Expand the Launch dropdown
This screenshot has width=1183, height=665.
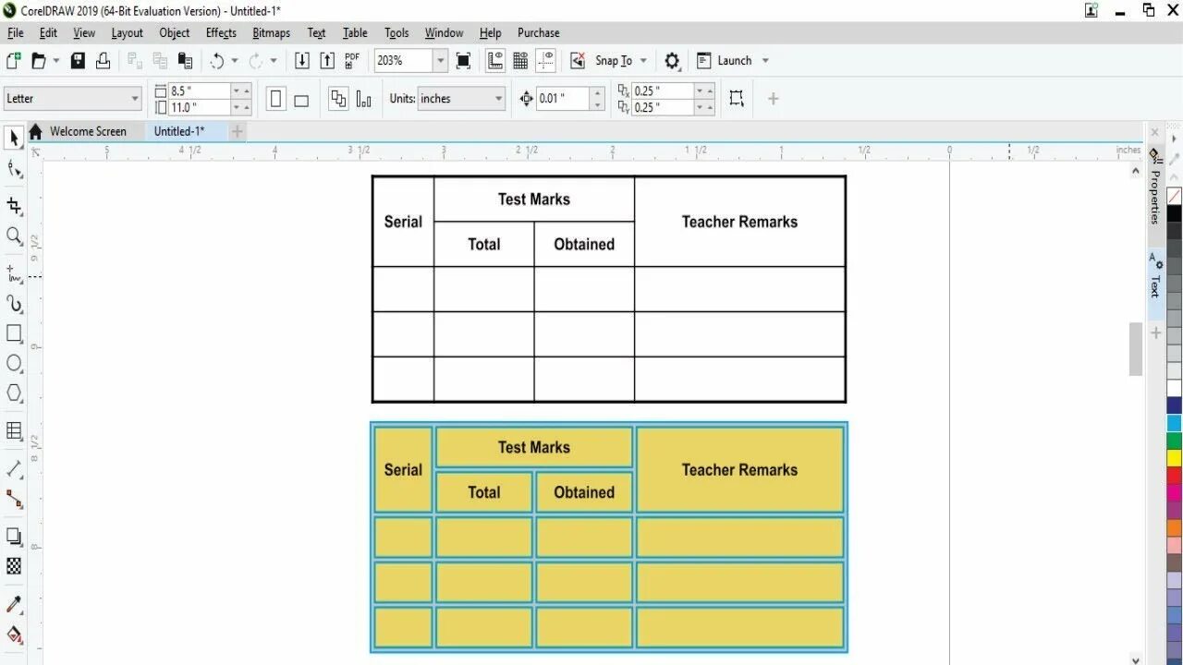coord(765,61)
